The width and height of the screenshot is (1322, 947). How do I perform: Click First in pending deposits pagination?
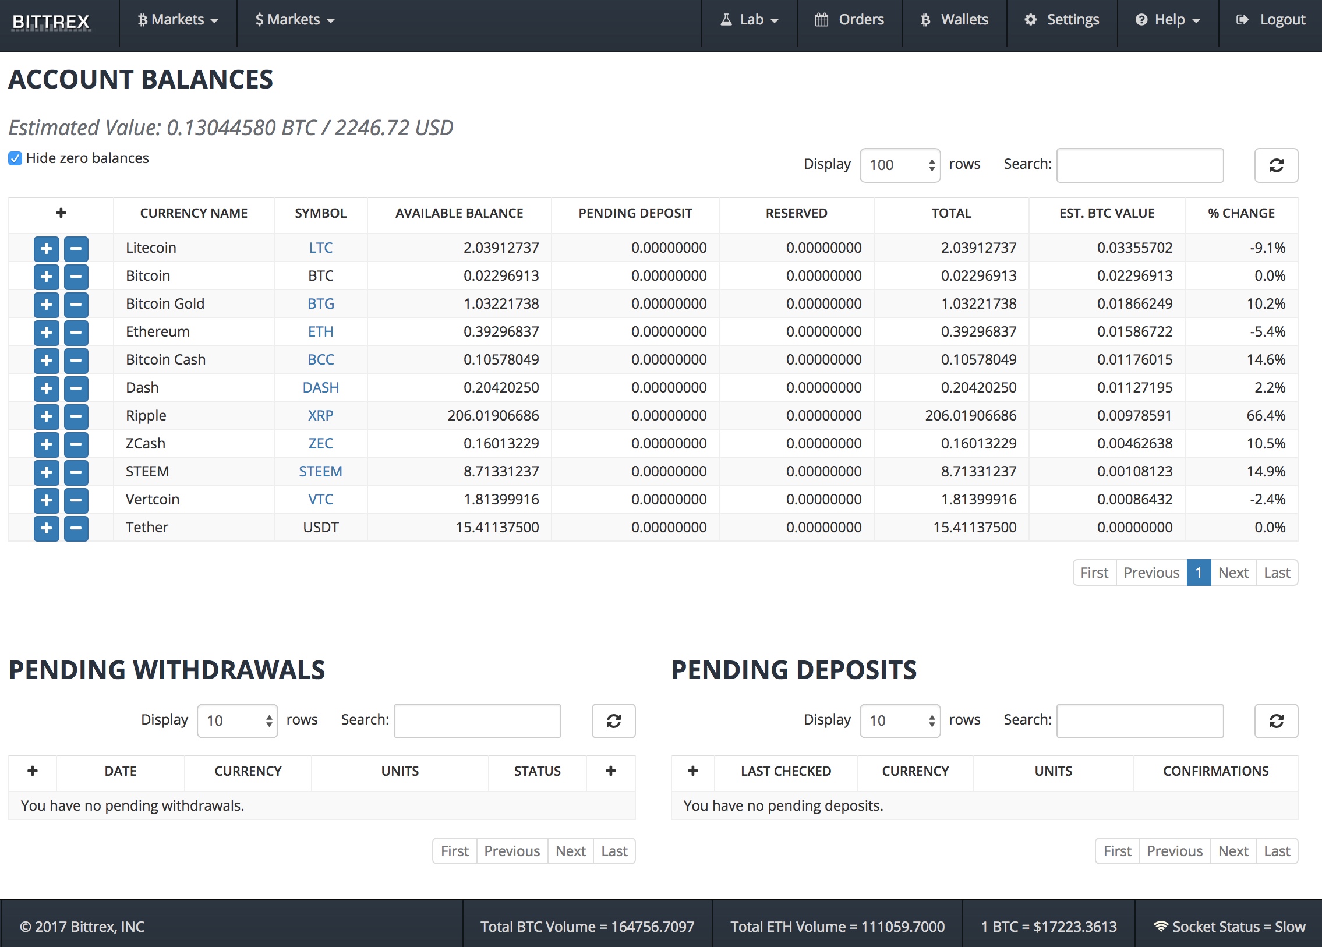1118,851
